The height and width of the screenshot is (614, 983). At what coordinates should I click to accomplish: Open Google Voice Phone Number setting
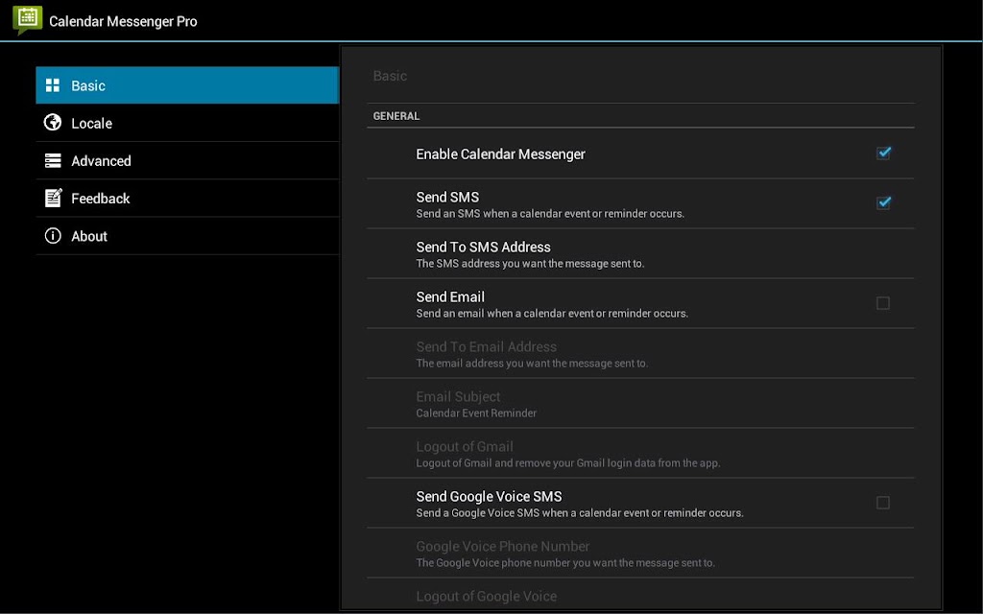pyautogui.click(x=640, y=554)
